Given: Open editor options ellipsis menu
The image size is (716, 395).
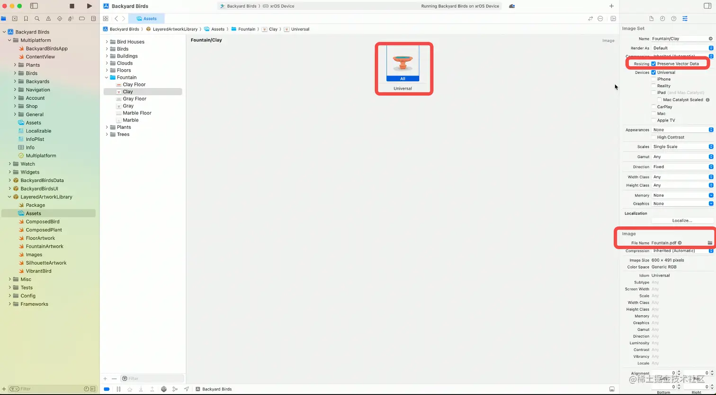Looking at the screenshot, I should [600, 18].
